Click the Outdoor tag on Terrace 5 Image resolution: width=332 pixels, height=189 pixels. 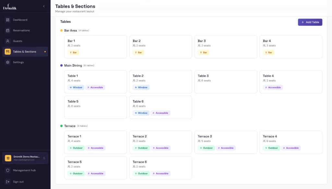(x=76, y=174)
